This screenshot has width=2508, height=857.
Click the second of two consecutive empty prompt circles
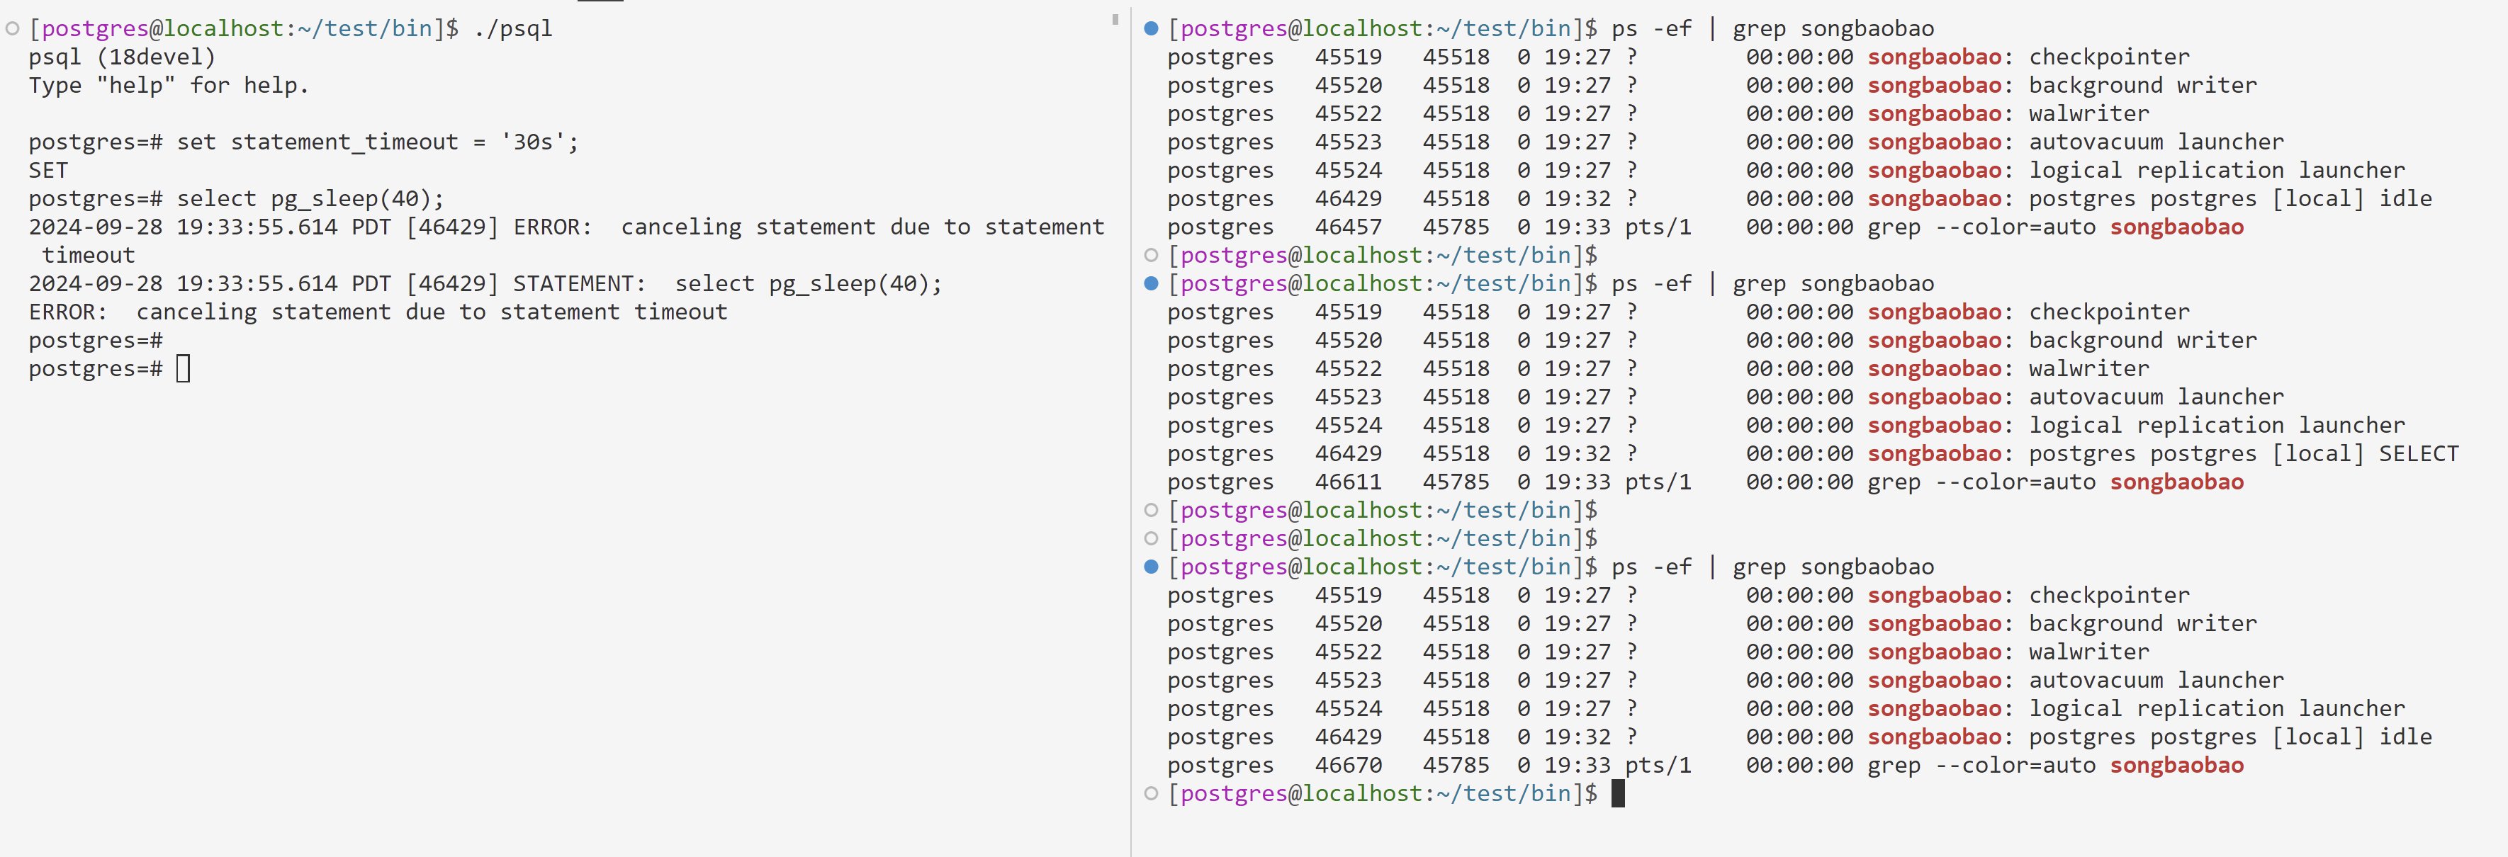point(1151,539)
